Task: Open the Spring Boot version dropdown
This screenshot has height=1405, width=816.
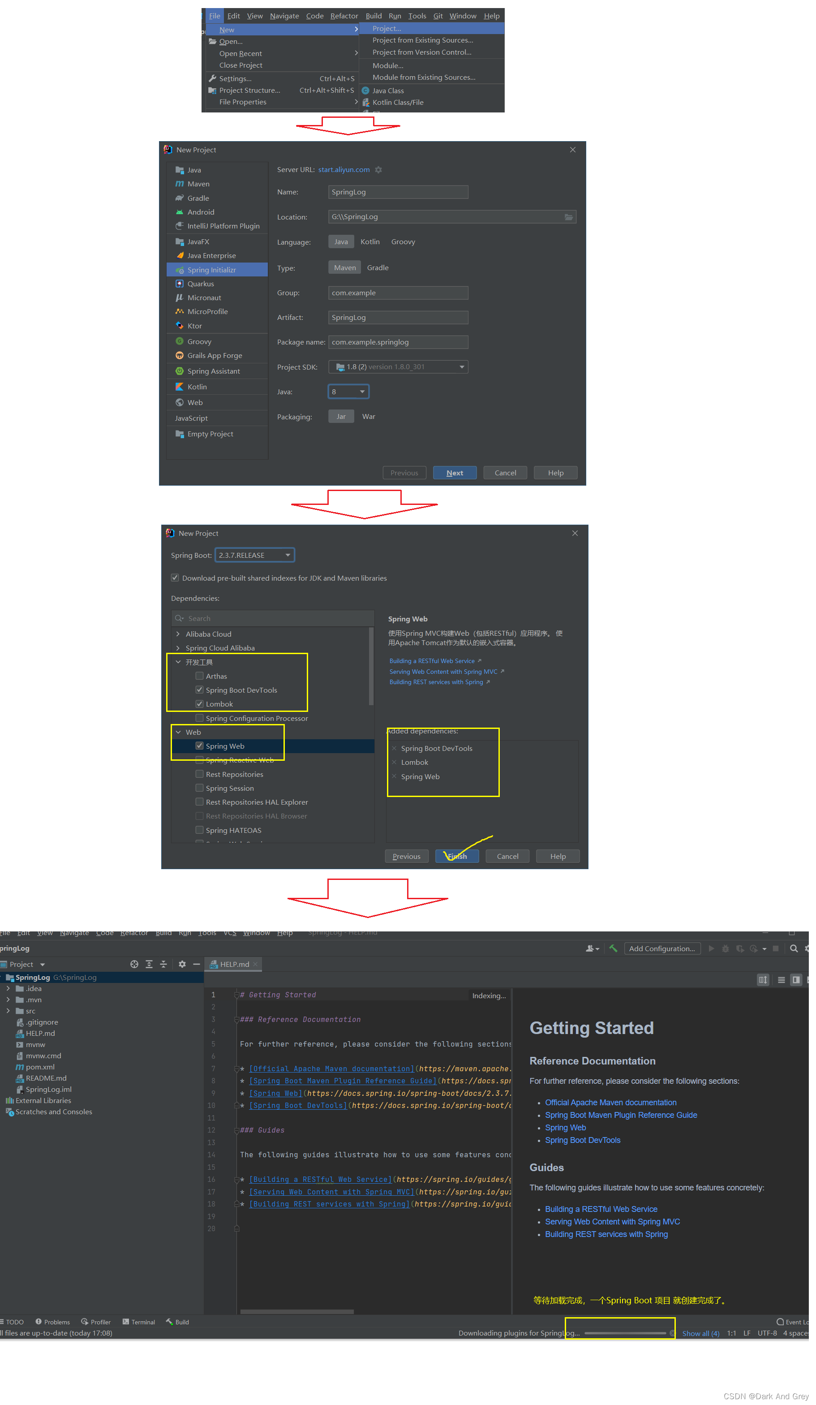Action: click(x=255, y=555)
